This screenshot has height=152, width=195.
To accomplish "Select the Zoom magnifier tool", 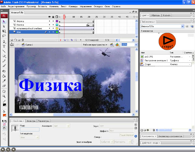I will click(4, 96).
